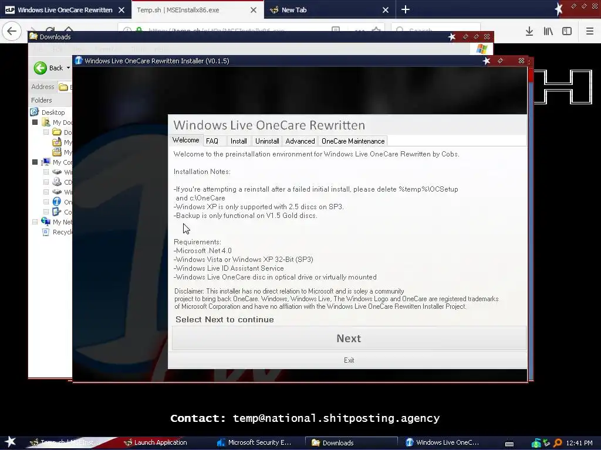Select the blue OneCare disc icon in tree
The image size is (601, 450).
pos(57,202)
